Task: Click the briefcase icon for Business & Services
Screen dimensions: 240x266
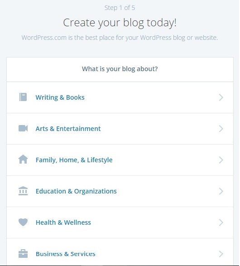Action: (x=23, y=254)
